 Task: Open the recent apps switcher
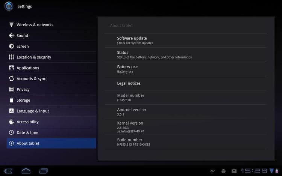click(x=43, y=171)
